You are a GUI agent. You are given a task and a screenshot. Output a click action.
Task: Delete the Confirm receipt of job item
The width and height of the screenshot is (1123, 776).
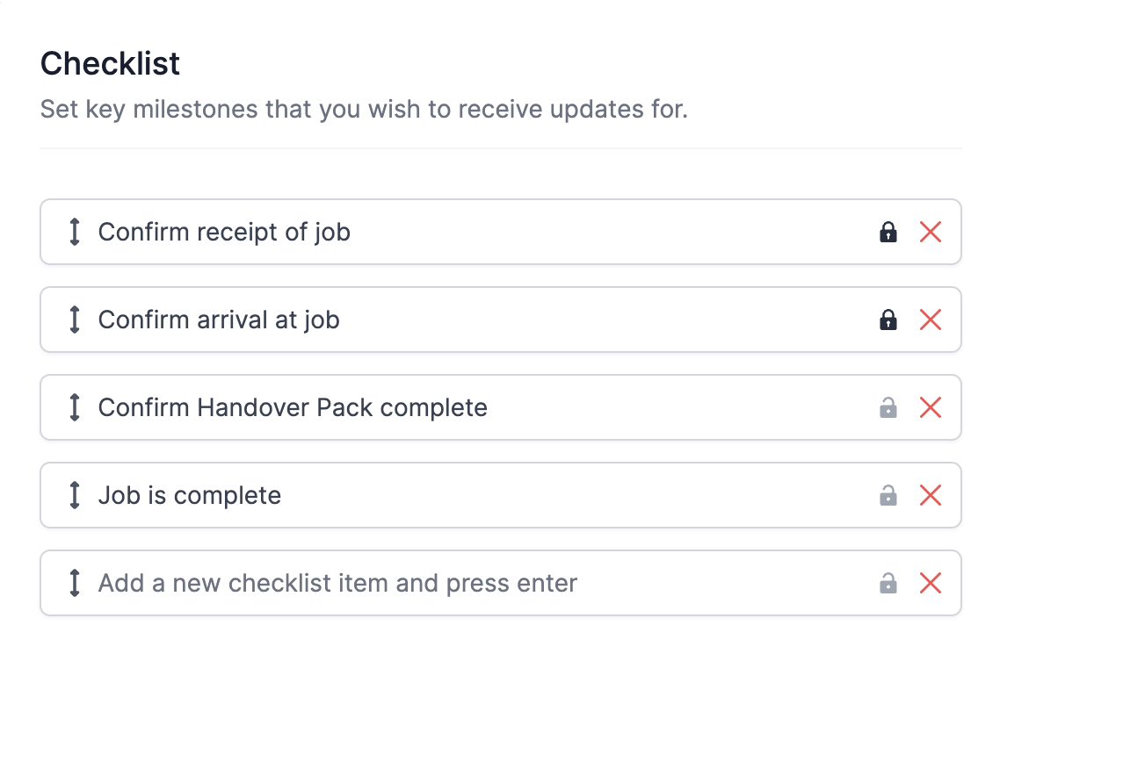pos(931,232)
